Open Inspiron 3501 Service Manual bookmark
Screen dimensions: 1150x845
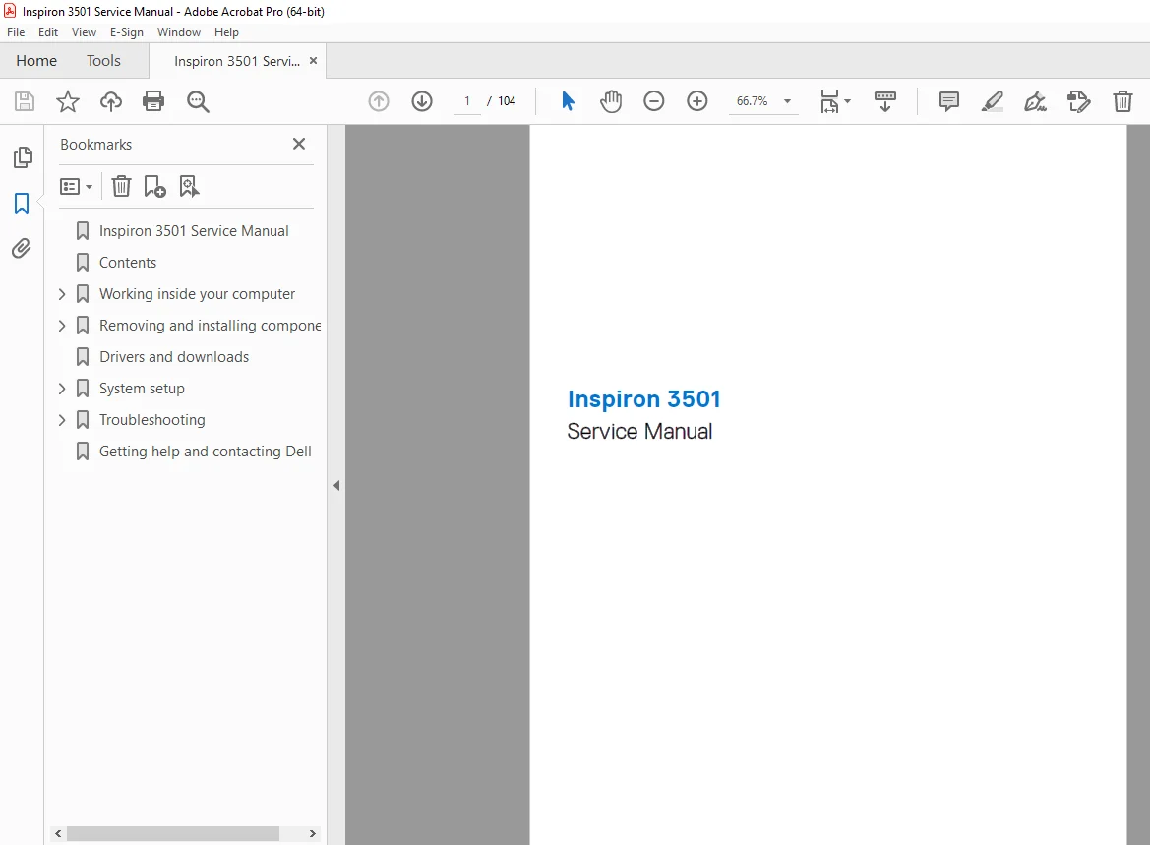(194, 231)
